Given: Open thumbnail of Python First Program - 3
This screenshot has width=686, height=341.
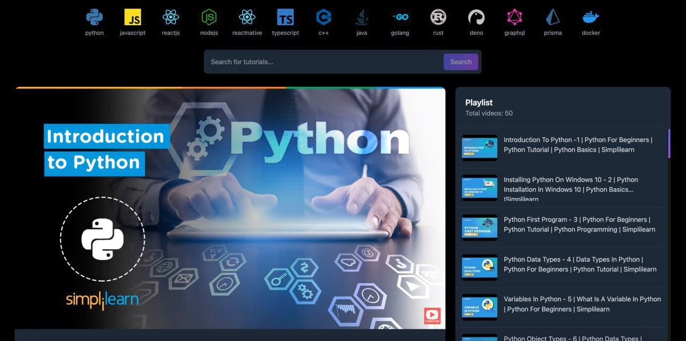Looking at the screenshot, I should 480,227.
